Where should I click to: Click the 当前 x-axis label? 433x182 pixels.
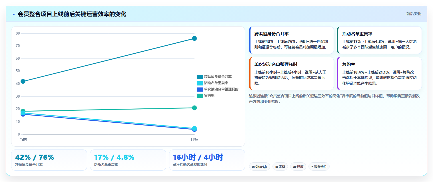click(23, 139)
